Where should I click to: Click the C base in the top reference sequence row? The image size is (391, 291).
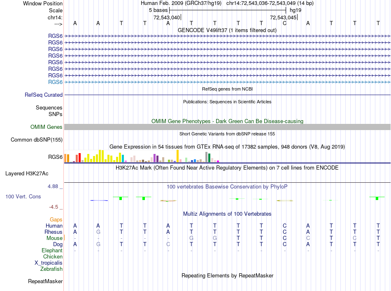[x=284, y=23]
